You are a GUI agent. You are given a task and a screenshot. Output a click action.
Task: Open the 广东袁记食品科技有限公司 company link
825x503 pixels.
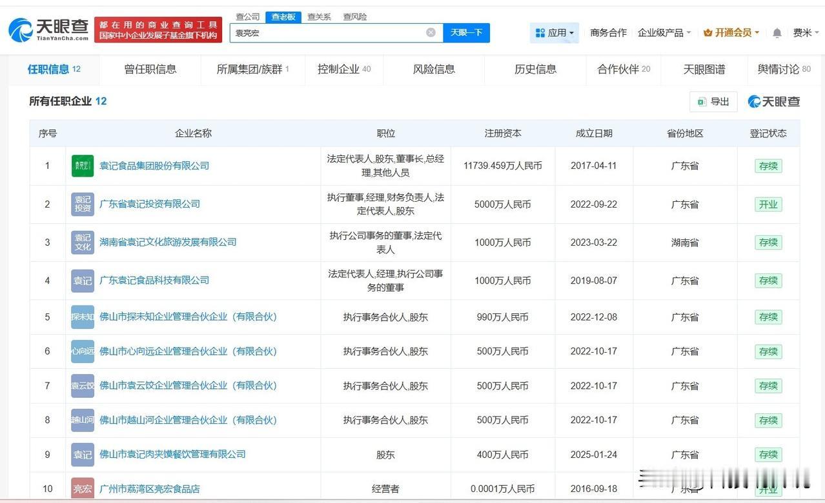(154, 281)
